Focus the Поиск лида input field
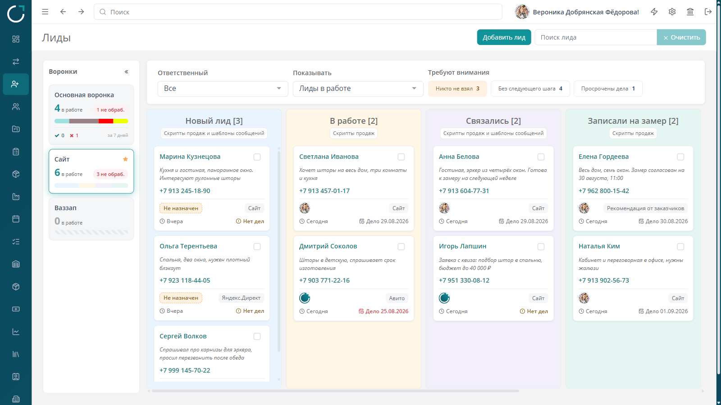721x405 pixels. click(596, 37)
